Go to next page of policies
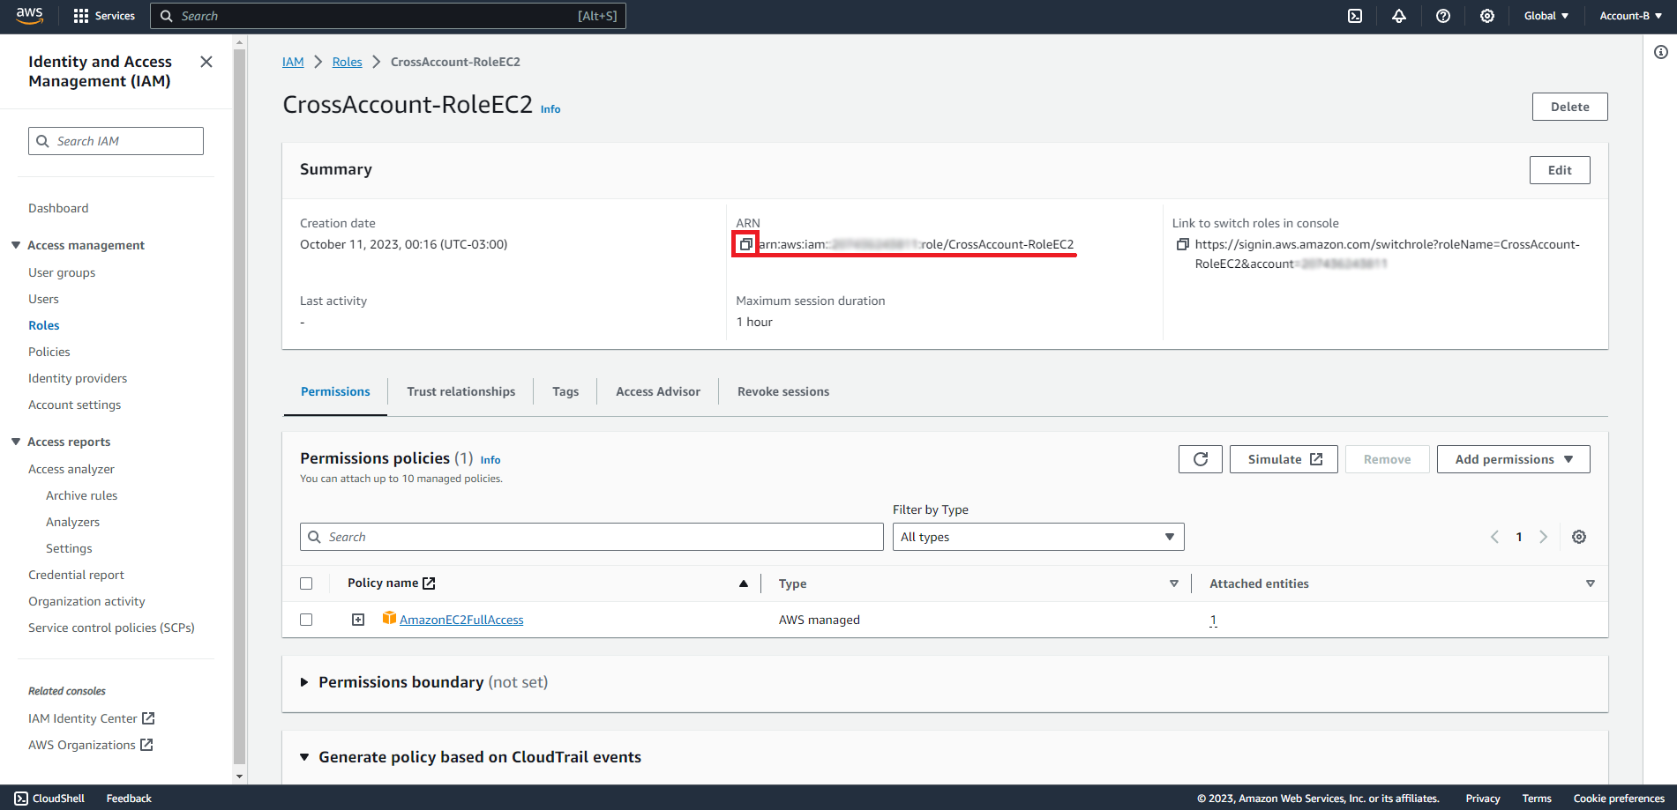Image resolution: width=1677 pixels, height=810 pixels. coord(1543,537)
